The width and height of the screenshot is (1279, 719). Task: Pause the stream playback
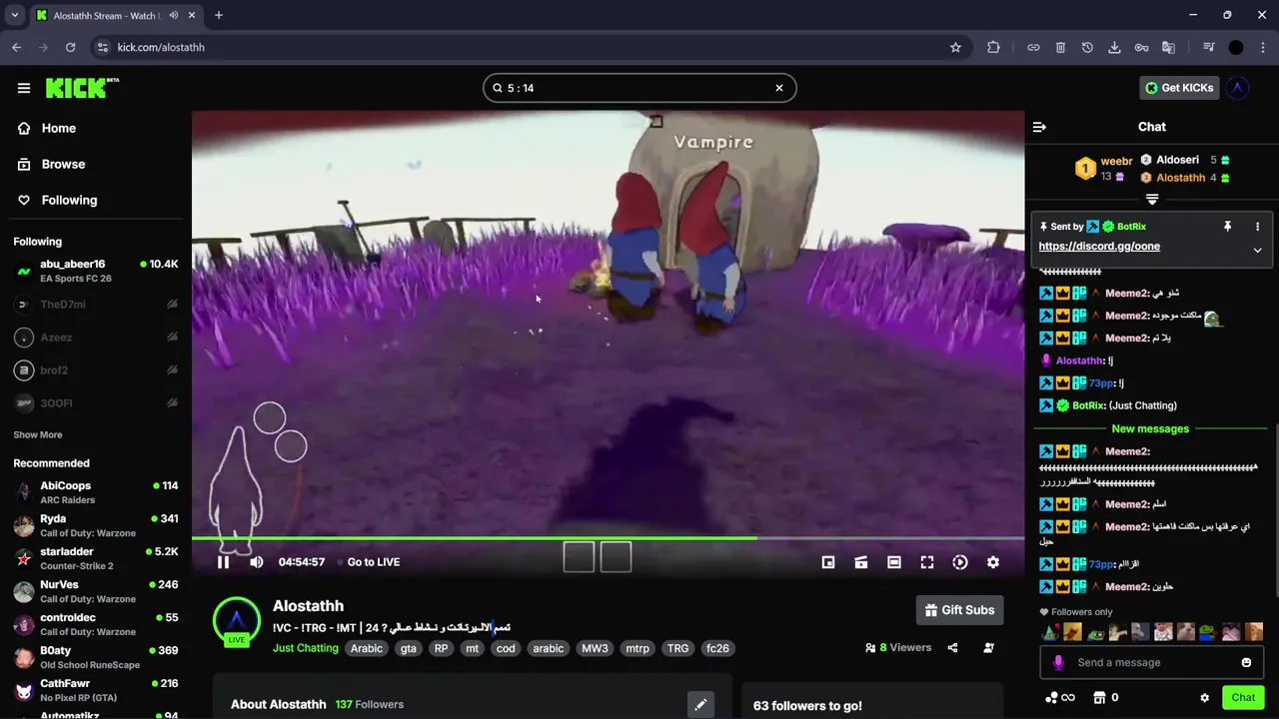(x=223, y=562)
